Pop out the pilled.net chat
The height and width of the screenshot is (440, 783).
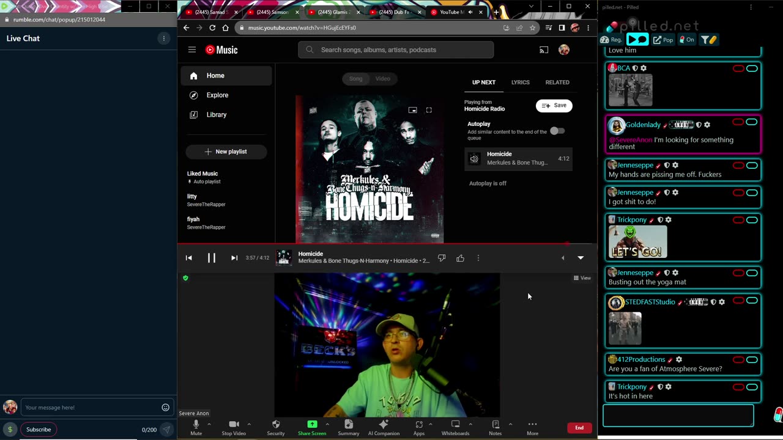click(663, 40)
